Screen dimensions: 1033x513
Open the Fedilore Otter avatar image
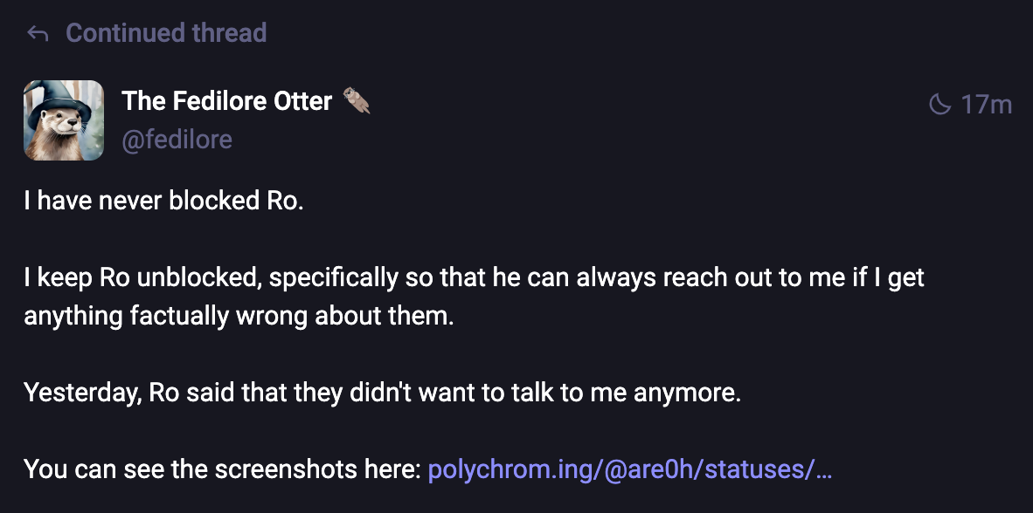[x=64, y=120]
